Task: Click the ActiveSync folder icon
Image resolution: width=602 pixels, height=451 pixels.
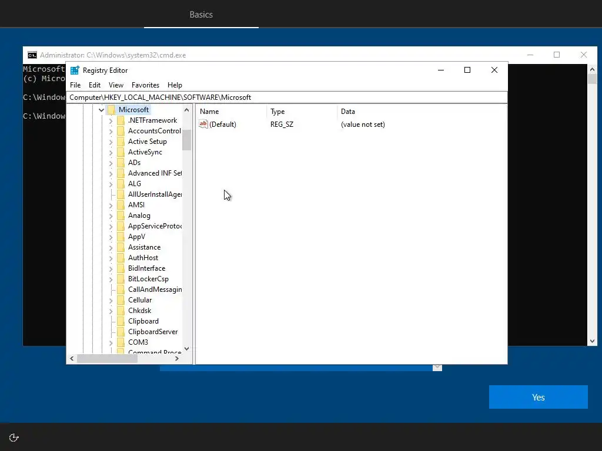Action: (121, 152)
